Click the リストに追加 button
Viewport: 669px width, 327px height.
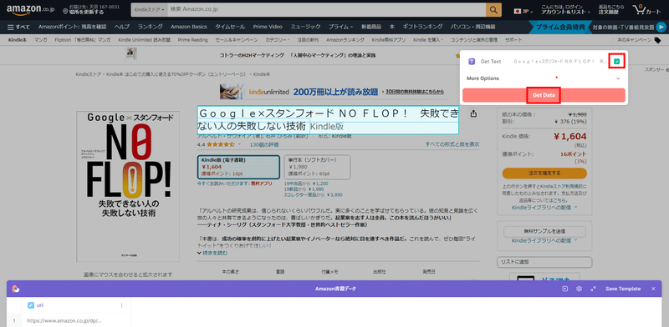tap(544, 262)
